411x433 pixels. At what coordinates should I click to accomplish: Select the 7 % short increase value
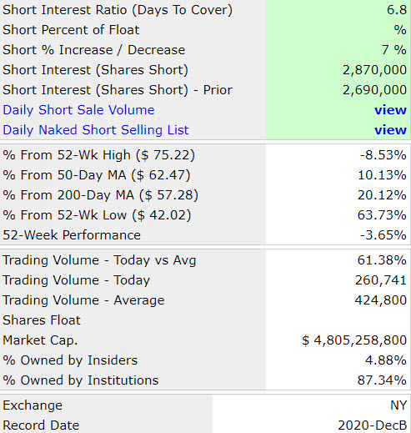click(394, 50)
